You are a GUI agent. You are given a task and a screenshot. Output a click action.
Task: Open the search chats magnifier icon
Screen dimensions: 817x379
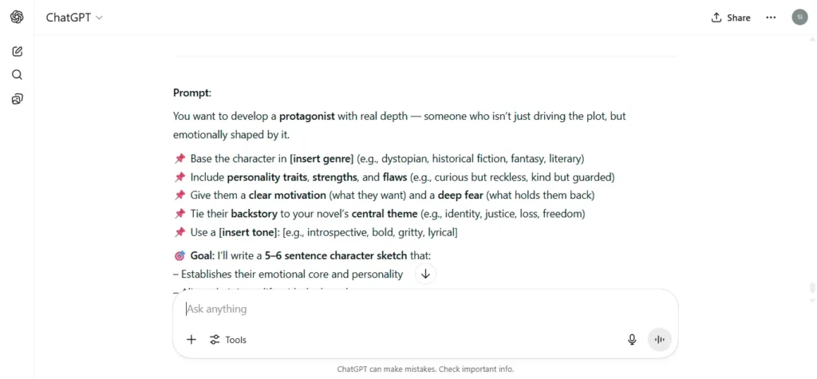click(x=17, y=74)
